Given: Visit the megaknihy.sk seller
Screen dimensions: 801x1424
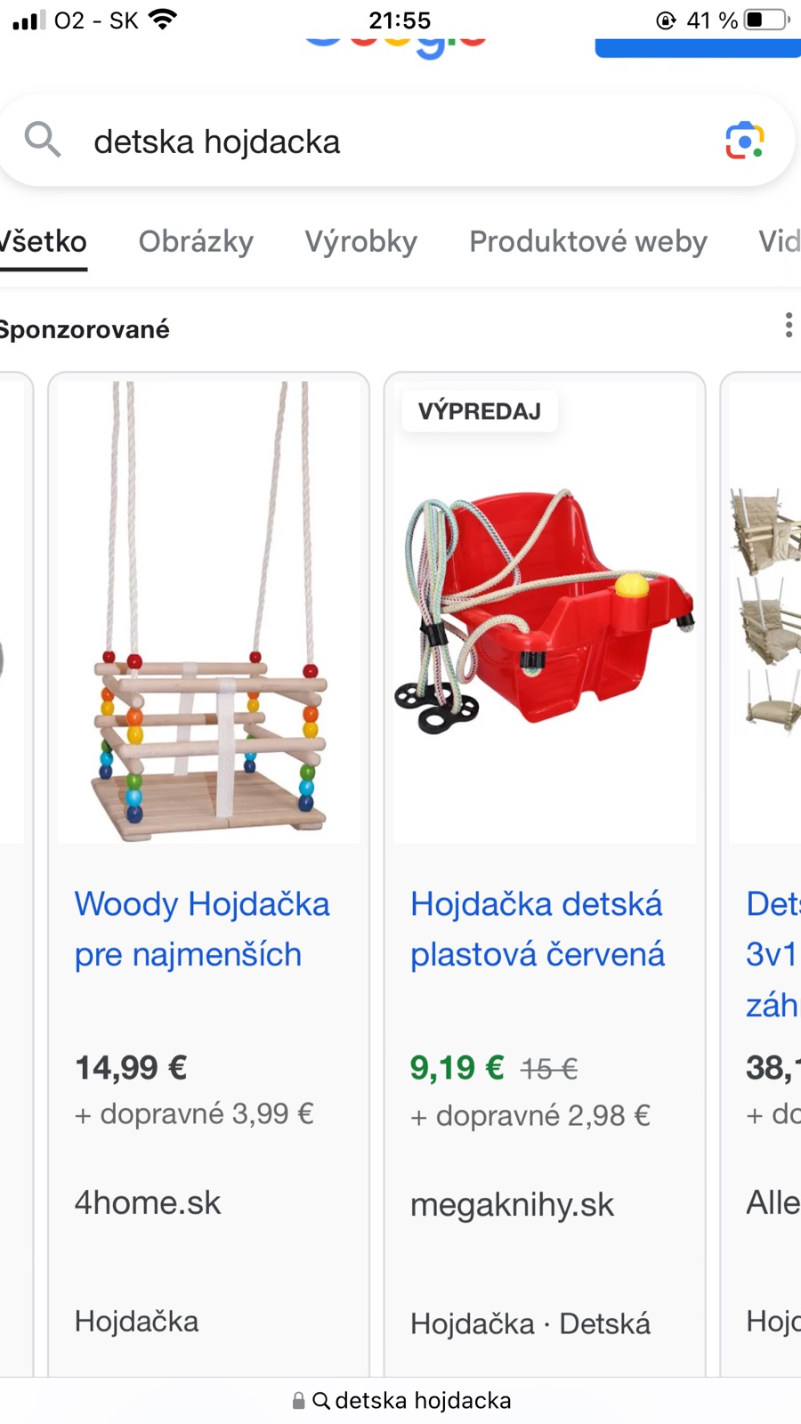Looking at the screenshot, I should pyautogui.click(x=512, y=1204).
